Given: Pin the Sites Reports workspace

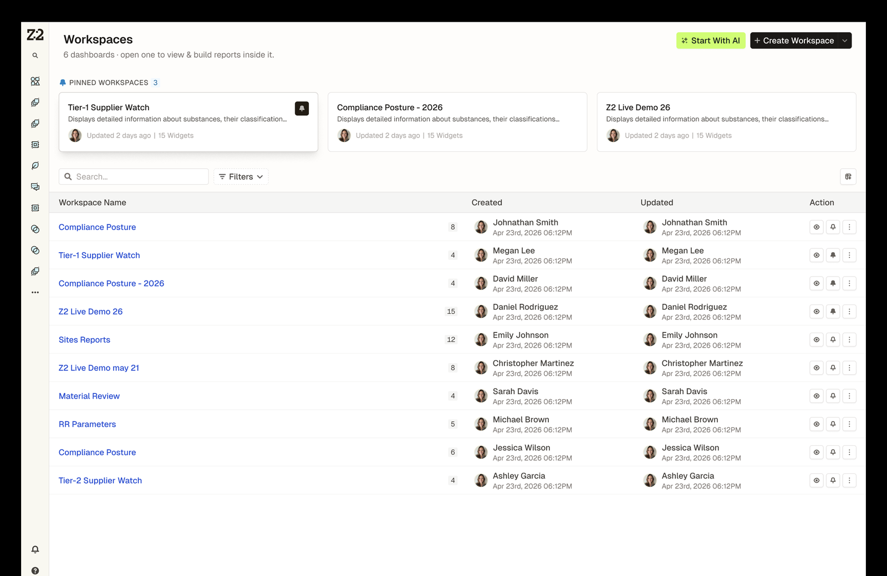Looking at the screenshot, I should point(833,340).
